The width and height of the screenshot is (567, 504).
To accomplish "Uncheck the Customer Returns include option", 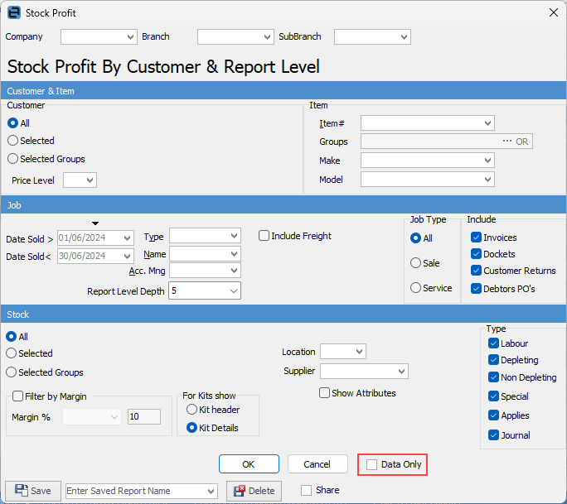I will (476, 271).
